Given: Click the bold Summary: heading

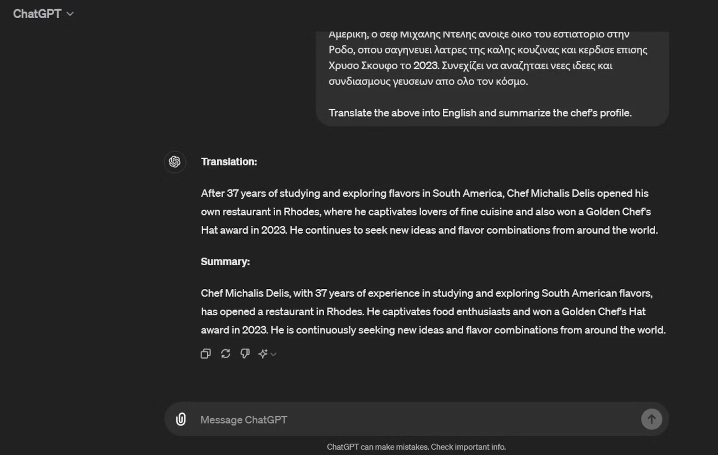Looking at the screenshot, I should pyautogui.click(x=225, y=262).
